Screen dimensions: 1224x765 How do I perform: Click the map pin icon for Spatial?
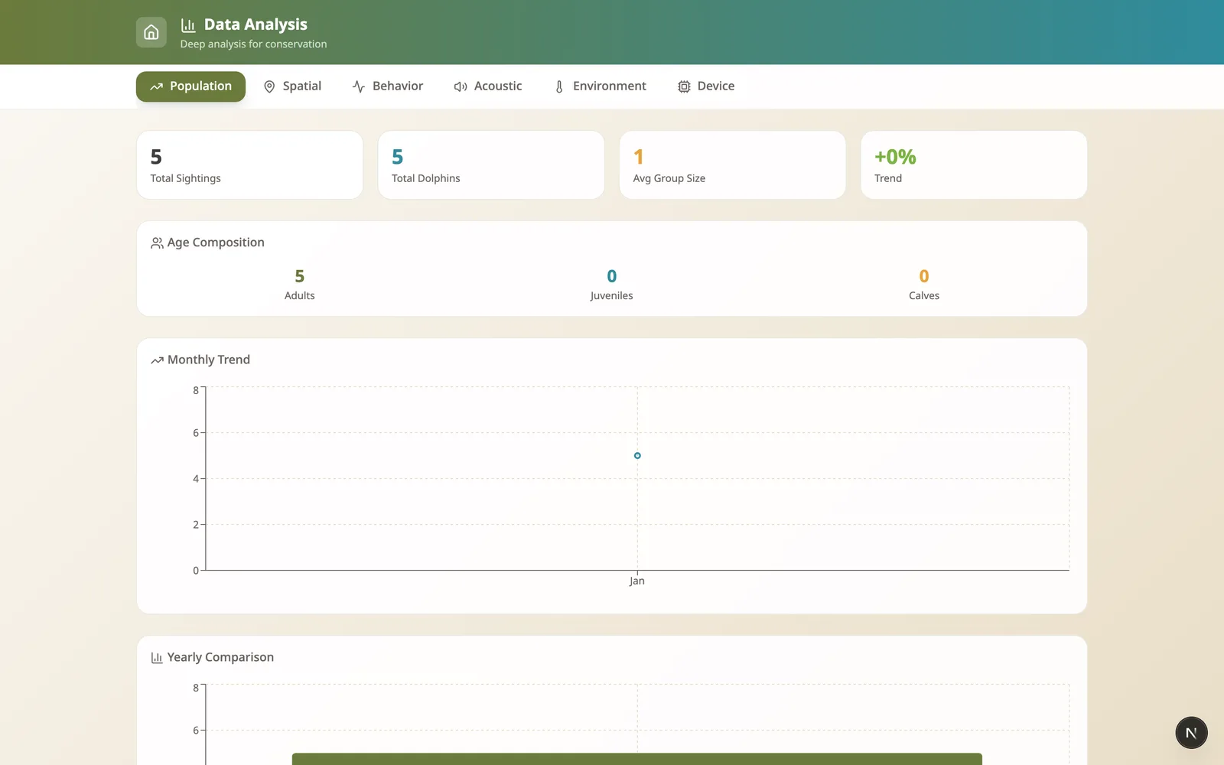269,86
